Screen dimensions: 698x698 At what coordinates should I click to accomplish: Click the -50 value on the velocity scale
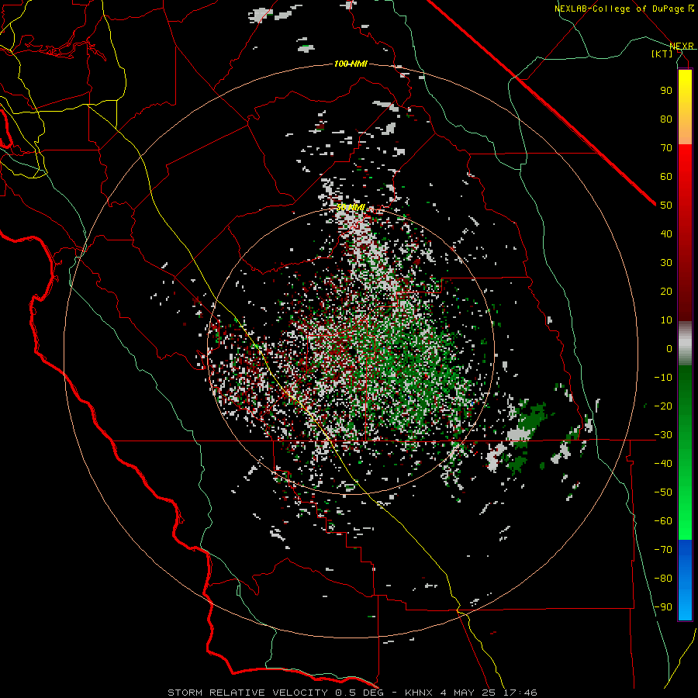[x=663, y=492]
